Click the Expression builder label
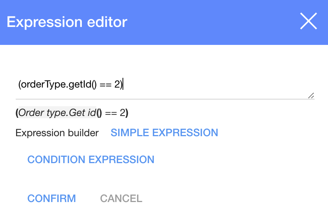The width and height of the screenshot is (328, 220). [x=56, y=133]
